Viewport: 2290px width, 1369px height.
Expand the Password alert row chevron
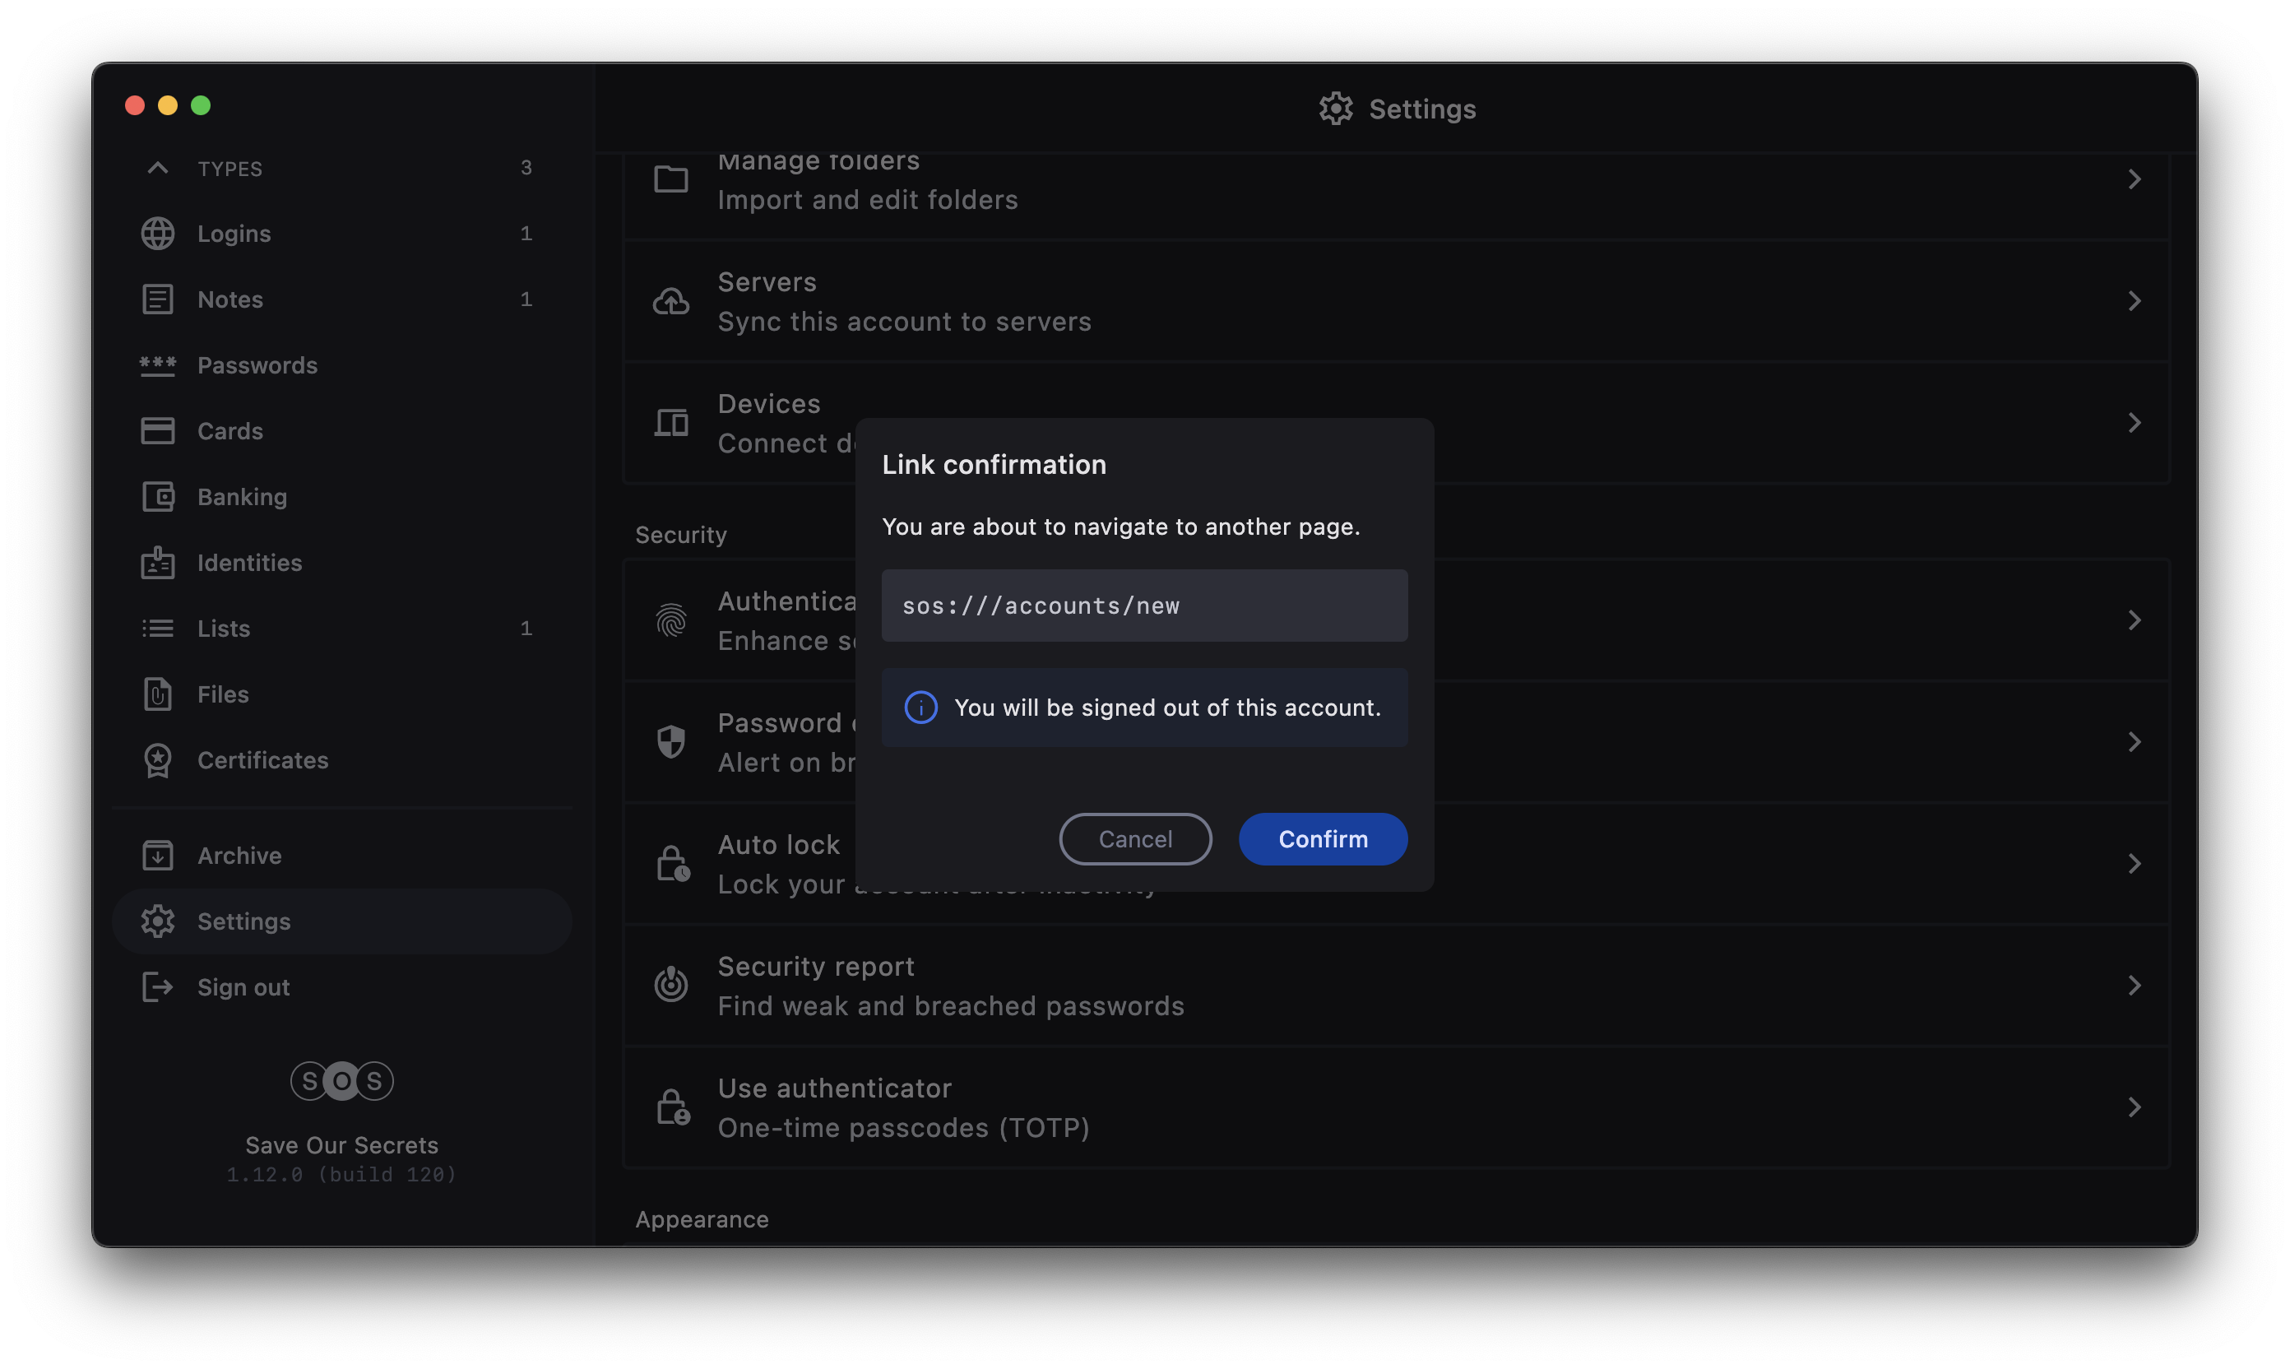click(2135, 742)
